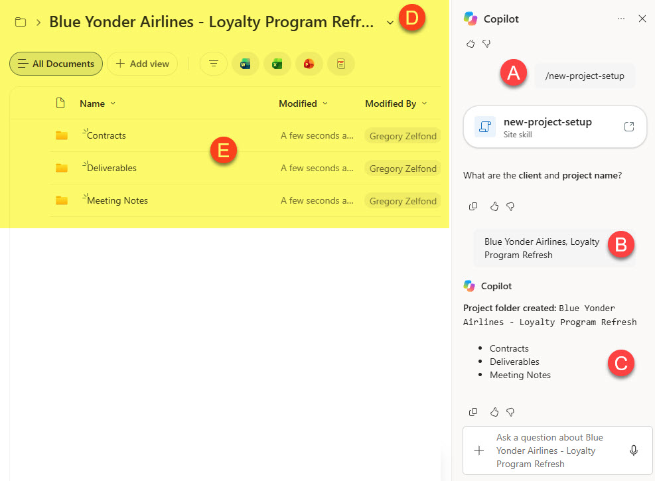The width and height of the screenshot is (655, 481).
Task: Click Gregory Zelfond in Contracts row
Action: 403,136
